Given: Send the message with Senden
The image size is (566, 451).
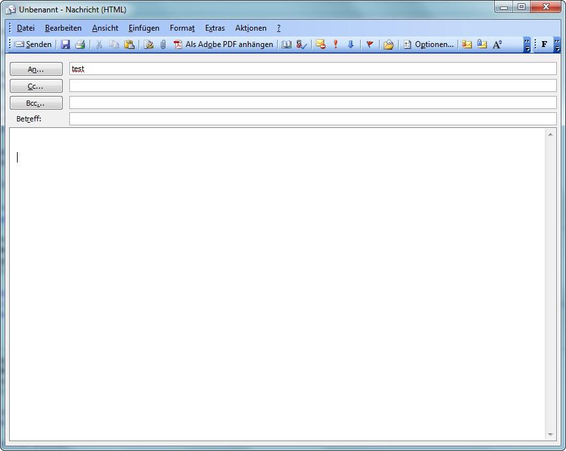Looking at the screenshot, I should (33, 44).
